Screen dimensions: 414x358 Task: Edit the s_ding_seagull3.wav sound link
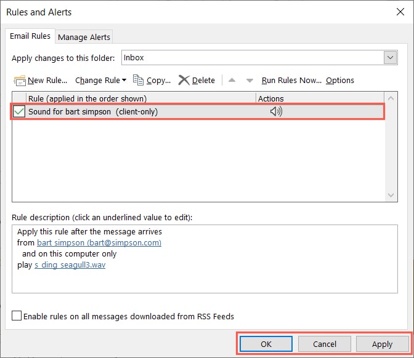click(70, 265)
